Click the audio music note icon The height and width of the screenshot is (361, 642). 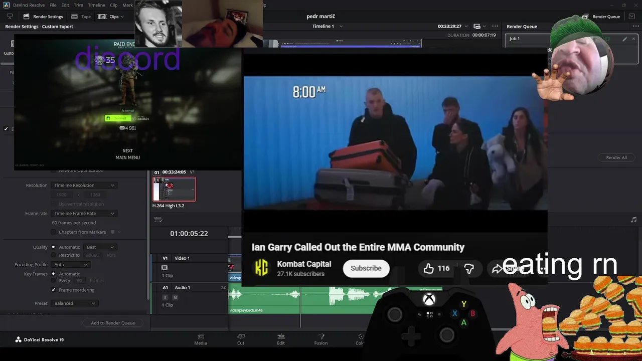[633, 220]
